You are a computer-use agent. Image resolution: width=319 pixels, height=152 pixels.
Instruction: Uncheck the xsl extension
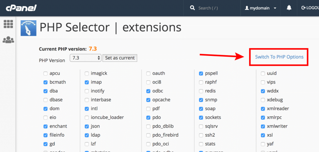click(x=263, y=135)
